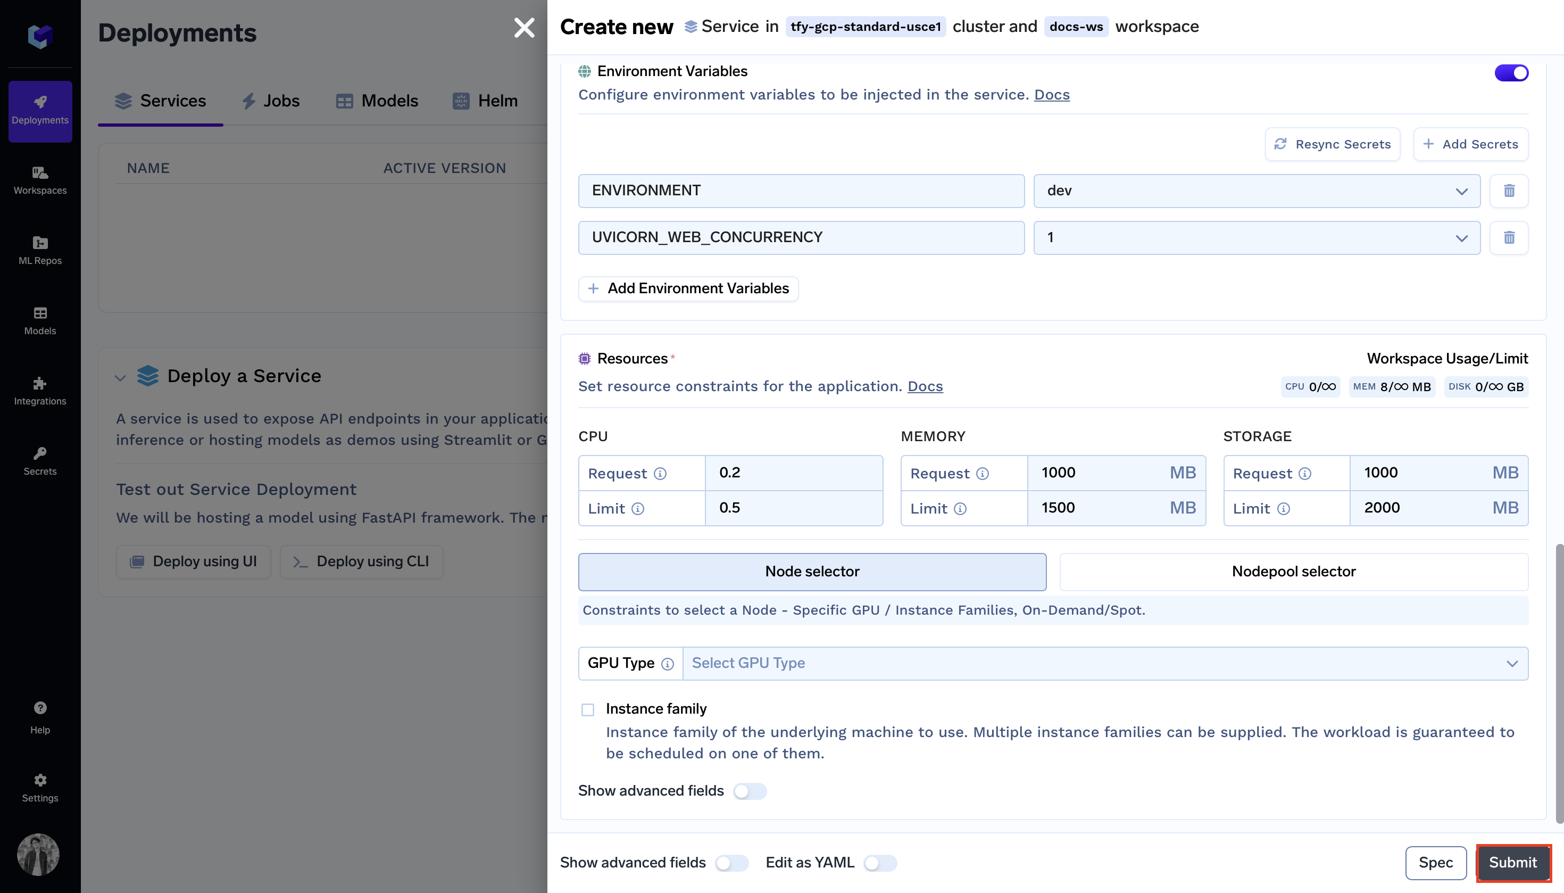Edit the CPU Request value 0.2

pos(793,473)
